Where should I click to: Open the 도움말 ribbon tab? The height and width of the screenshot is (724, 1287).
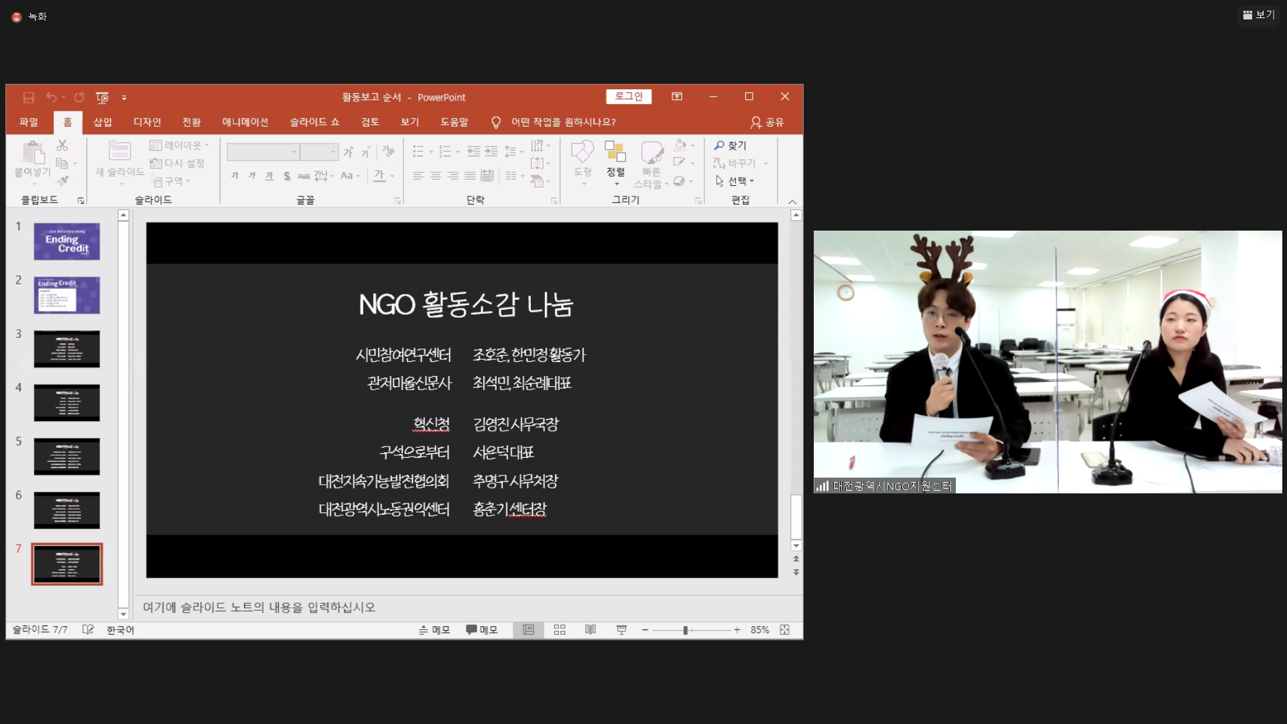click(454, 122)
